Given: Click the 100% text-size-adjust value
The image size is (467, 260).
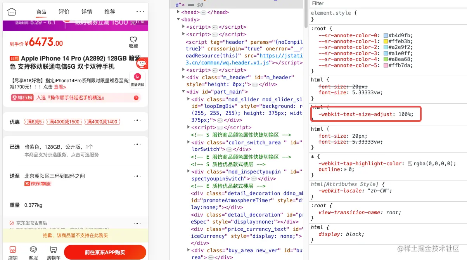Looking at the screenshot, I should click(405, 114).
